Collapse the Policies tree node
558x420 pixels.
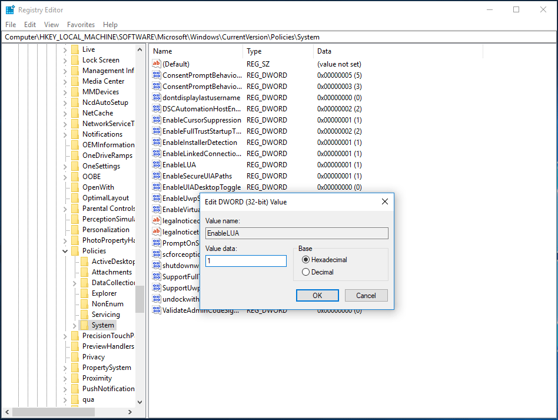tap(65, 251)
